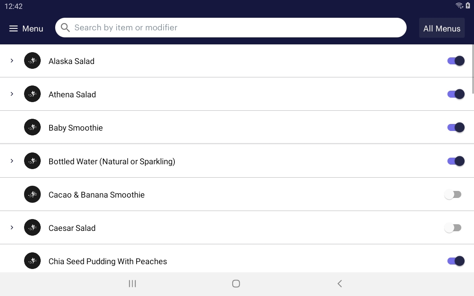Image resolution: width=474 pixels, height=296 pixels.
Task: Click the search magnifier icon
Action: point(65,28)
